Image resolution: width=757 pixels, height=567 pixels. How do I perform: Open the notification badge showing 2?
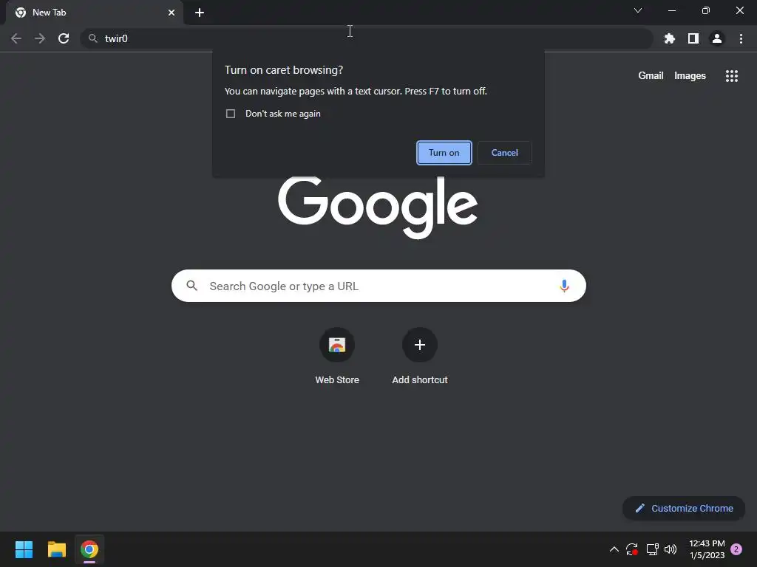point(736,549)
